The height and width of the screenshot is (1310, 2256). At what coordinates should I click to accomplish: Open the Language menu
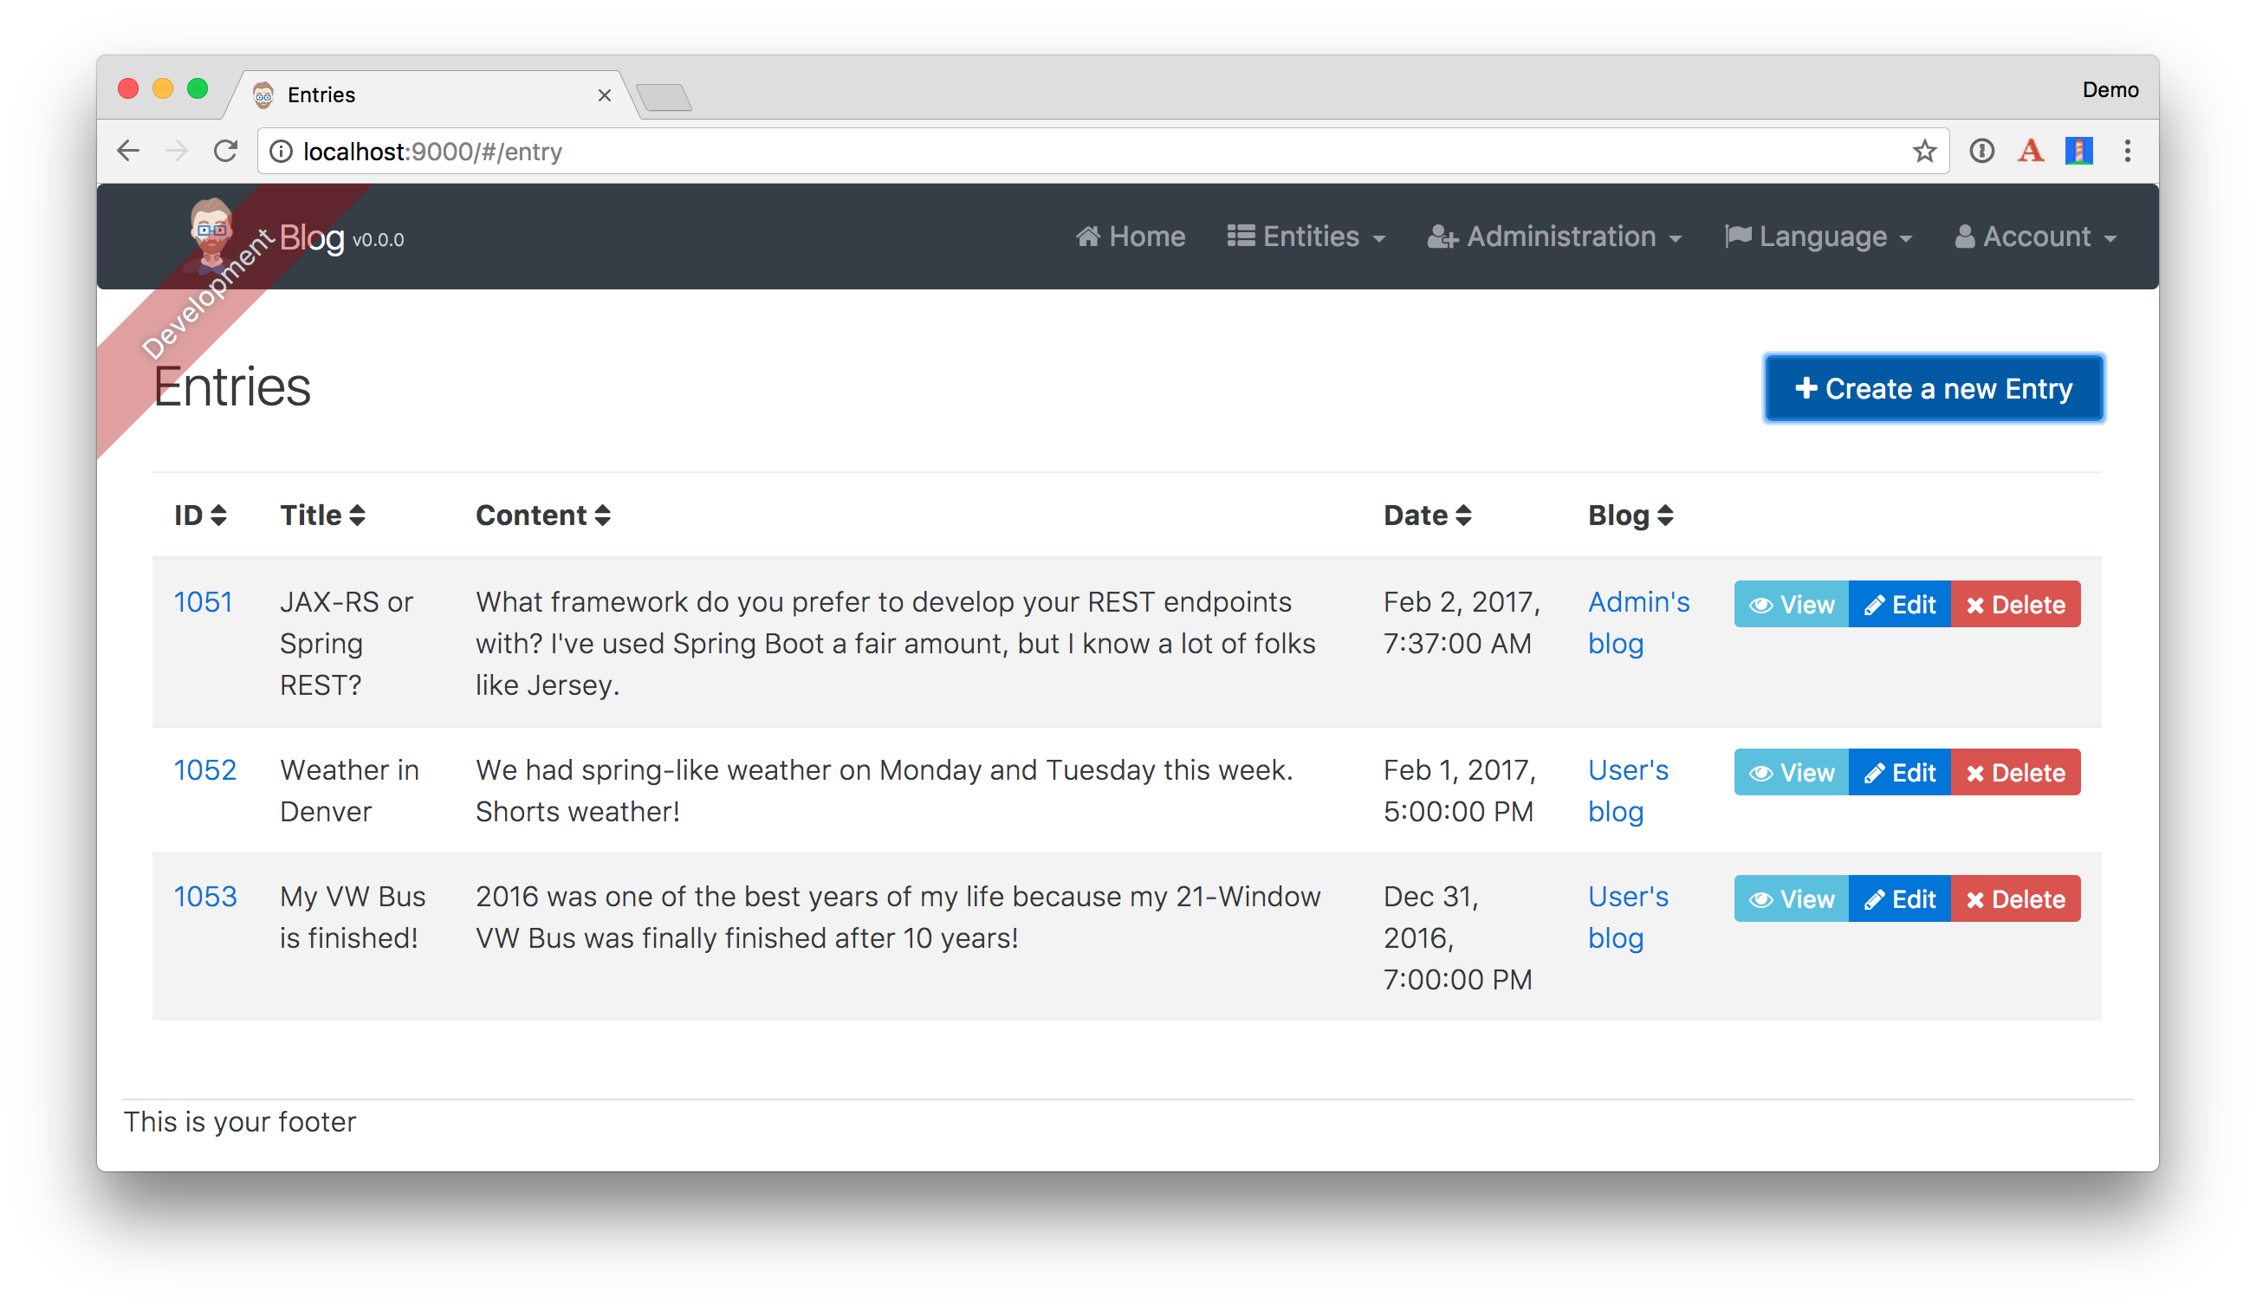pyautogui.click(x=1818, y=237)
